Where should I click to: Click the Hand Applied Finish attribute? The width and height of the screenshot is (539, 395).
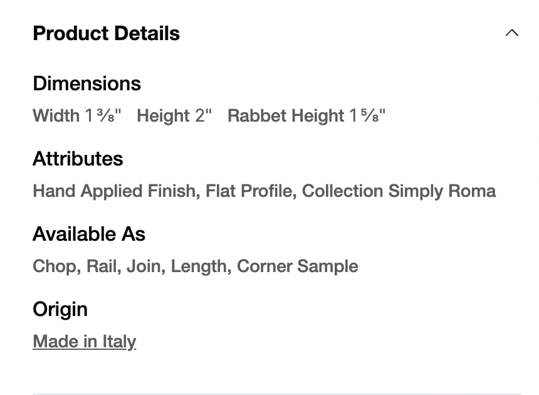pyautogui.click(x=114, y=191)
